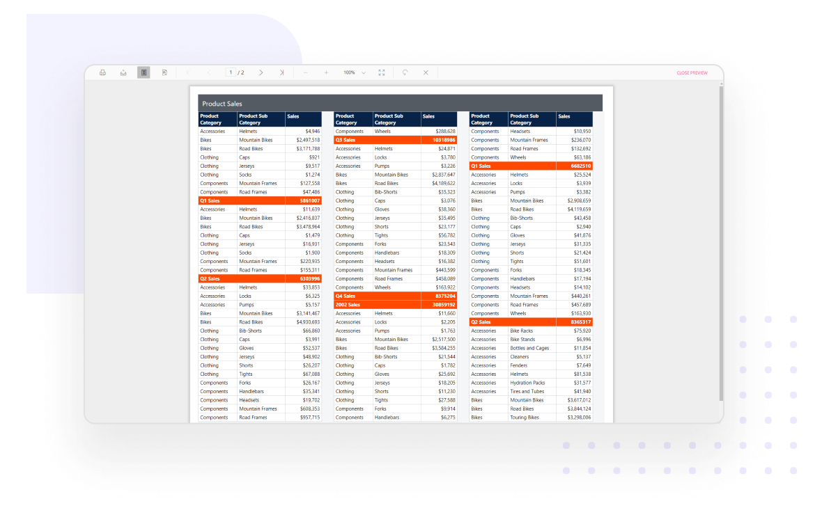Zoom in with the plus icon

(326, 73)
